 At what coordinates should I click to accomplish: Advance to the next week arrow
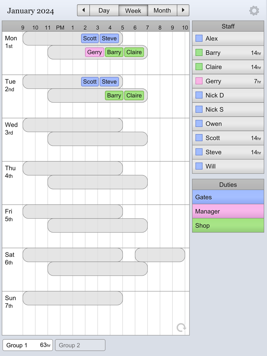pos(183,10)
